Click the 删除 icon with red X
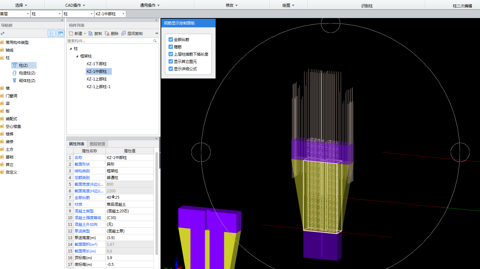This screenshot has width=480, height=269. pos(107,33)
